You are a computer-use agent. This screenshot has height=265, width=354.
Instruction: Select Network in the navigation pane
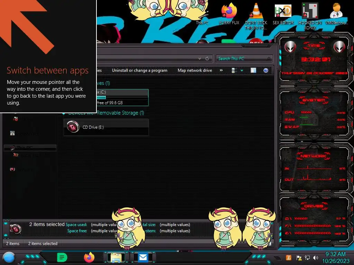click(x=22, y=169)
